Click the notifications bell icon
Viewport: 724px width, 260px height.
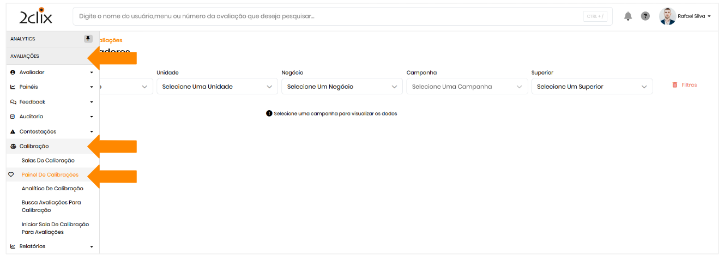point(628,16)
